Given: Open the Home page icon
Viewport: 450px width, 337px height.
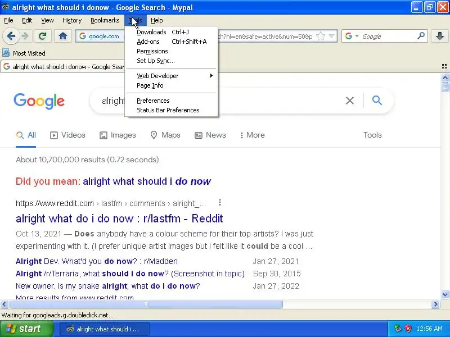Looking at the screenshot, I should coord(63,36).
